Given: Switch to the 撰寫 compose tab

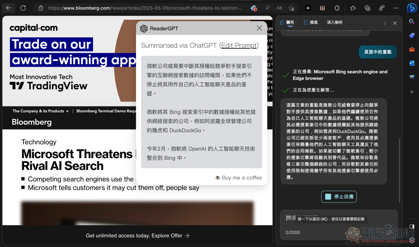Looking at the screenshot, I should click(310, 23).
